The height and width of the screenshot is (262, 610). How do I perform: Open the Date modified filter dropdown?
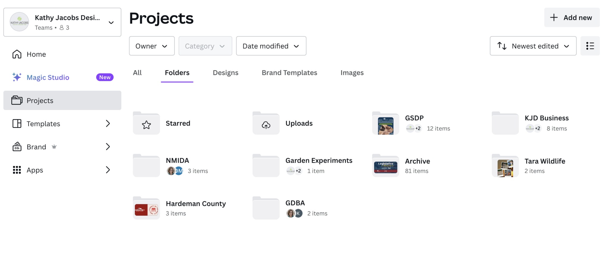tap(271, 46)
